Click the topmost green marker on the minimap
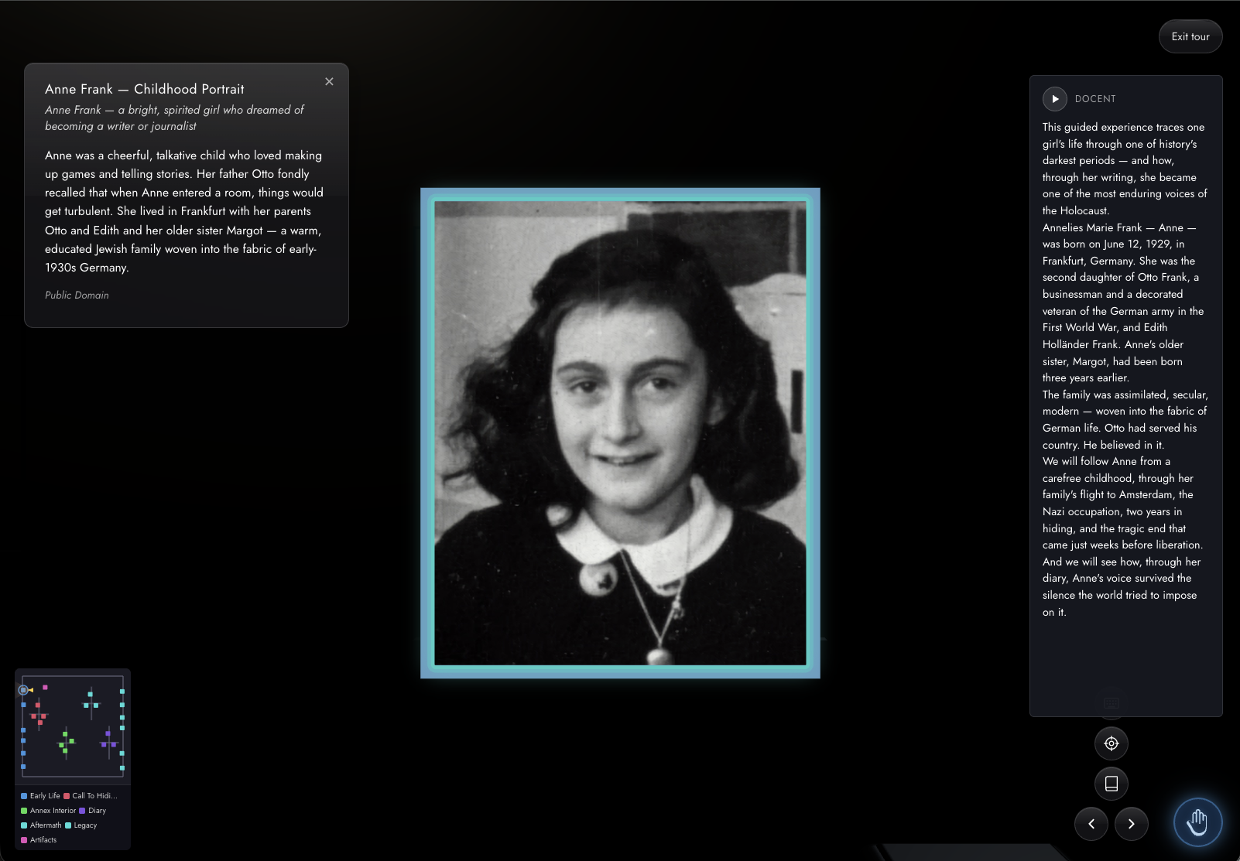The image size is (1240, 861). pos(65,733)
